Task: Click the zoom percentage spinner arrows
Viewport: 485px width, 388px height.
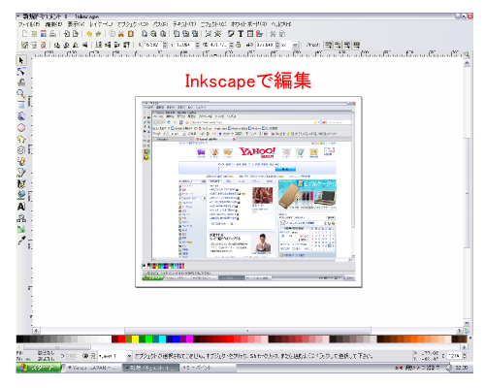Action: pyautogui.click(x=465, y=356)
